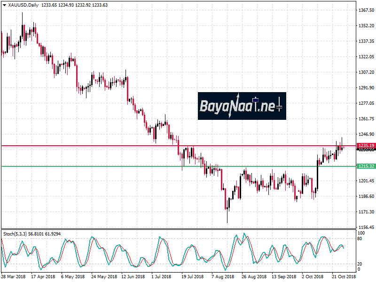
Task: Open the BayaNaat.net watermark logo
Action: tap(242, 106)
